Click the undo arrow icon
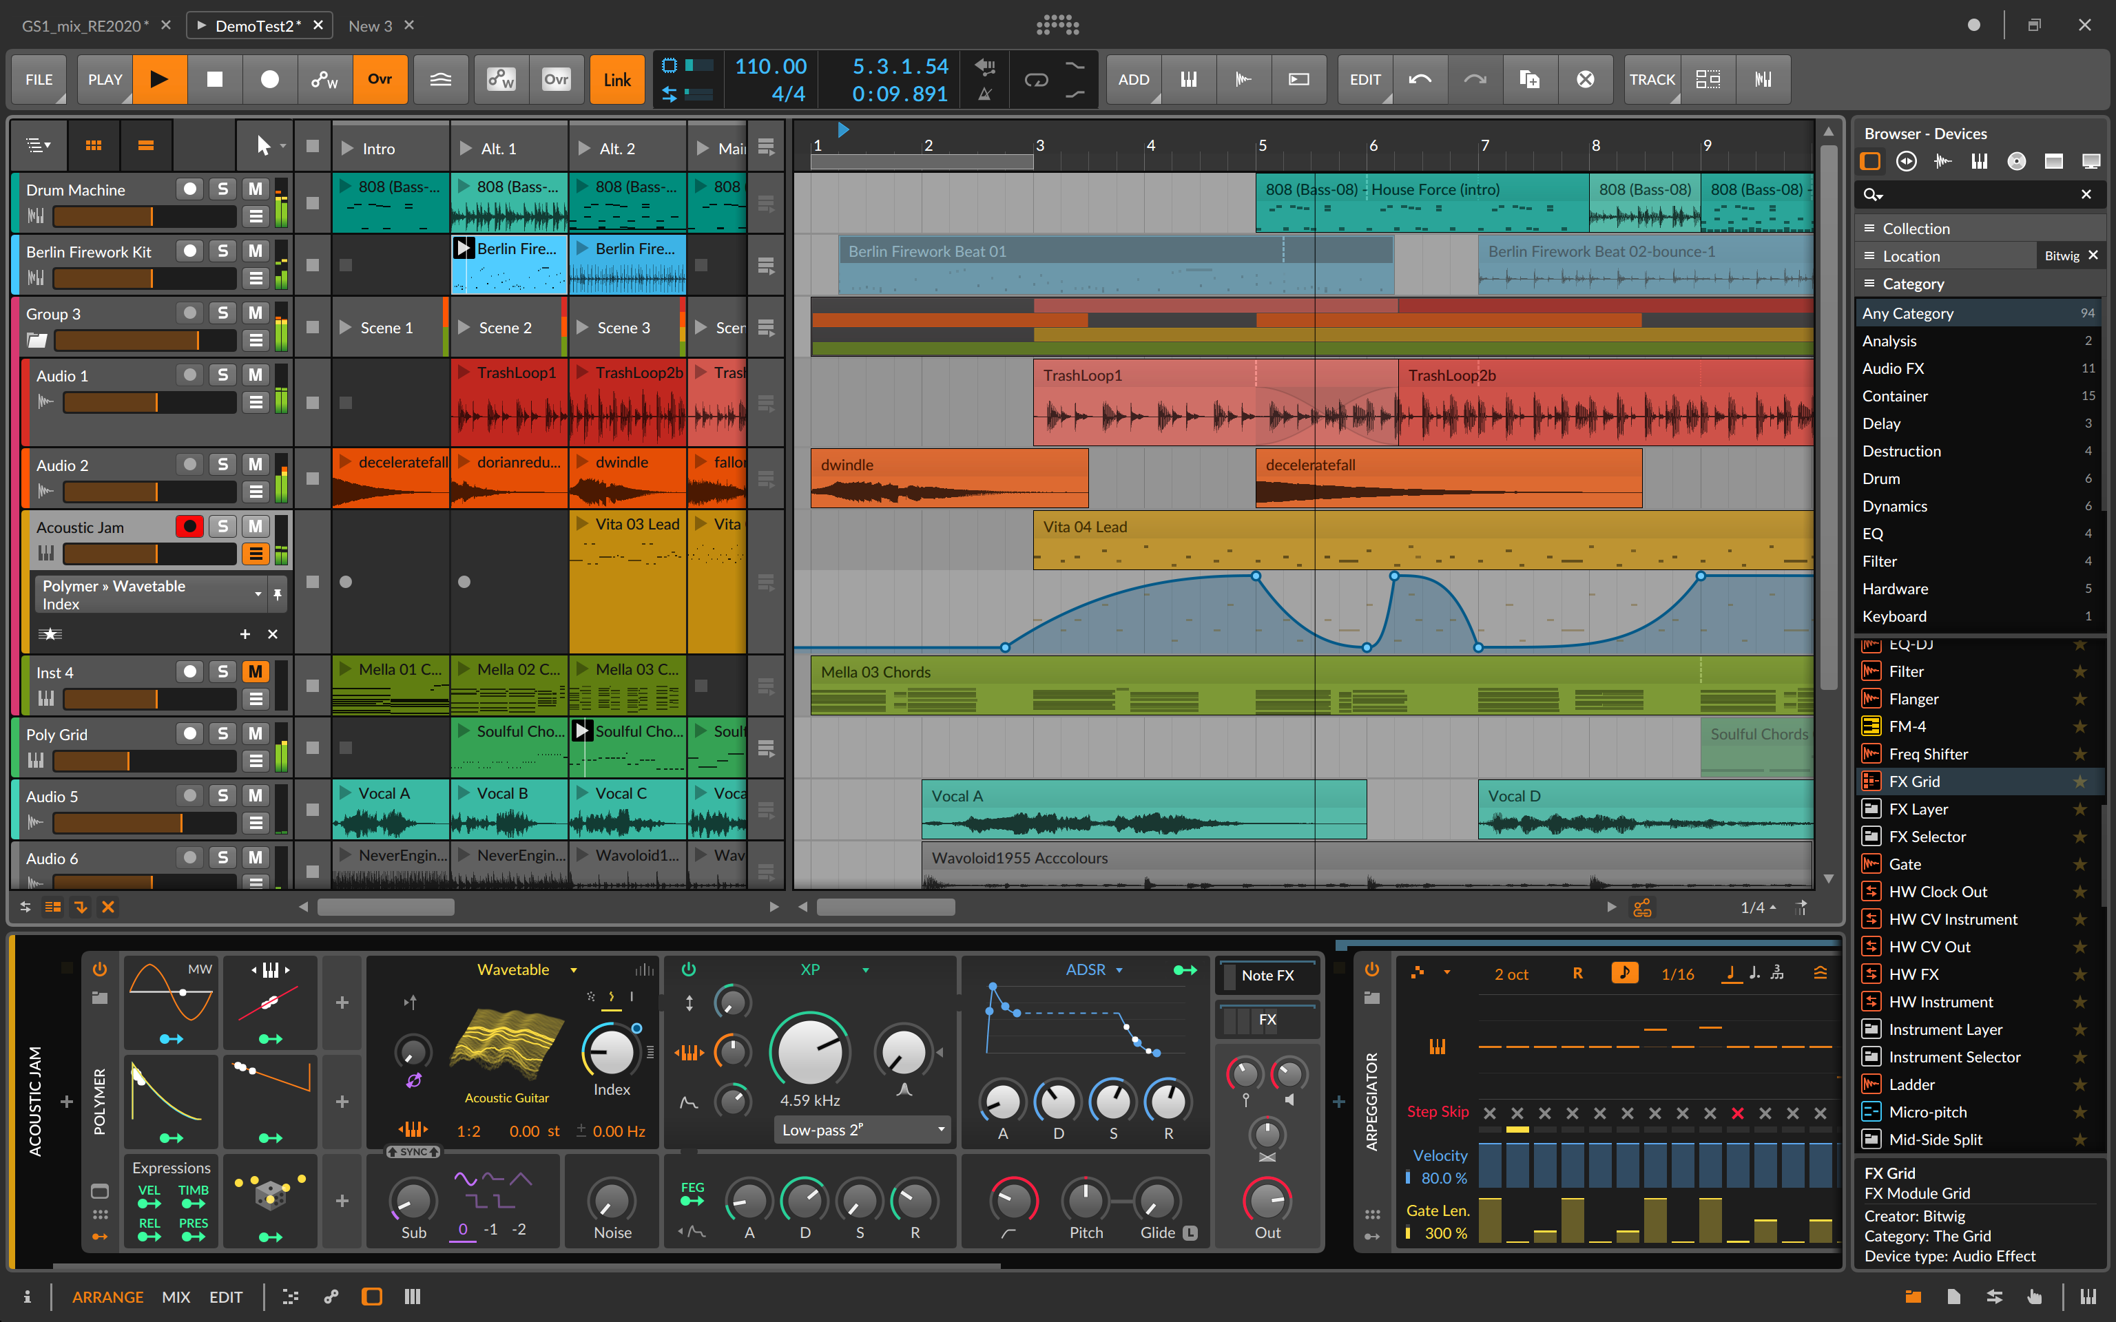The image size is (2116, 1322). (1420, 80)
